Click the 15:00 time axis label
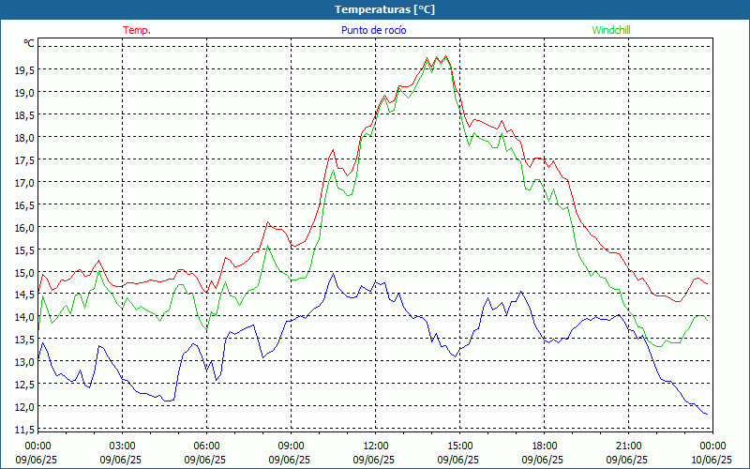Viewport: 750px width, 469px height. (459, 446)
